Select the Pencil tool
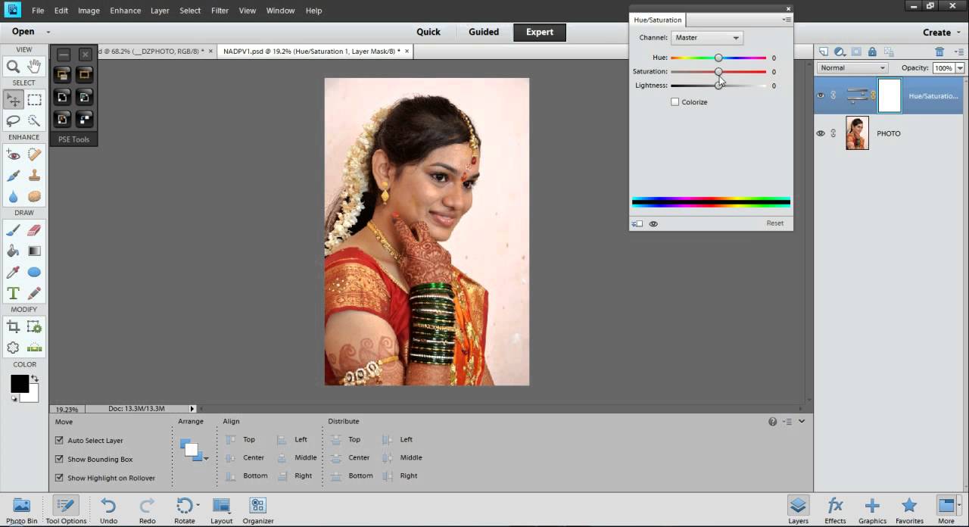Screen dimensions: 969x527 tap(34, 293)
